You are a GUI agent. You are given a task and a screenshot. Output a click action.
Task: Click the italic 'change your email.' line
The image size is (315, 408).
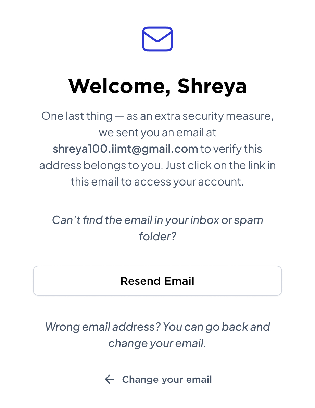pos(157,343)
